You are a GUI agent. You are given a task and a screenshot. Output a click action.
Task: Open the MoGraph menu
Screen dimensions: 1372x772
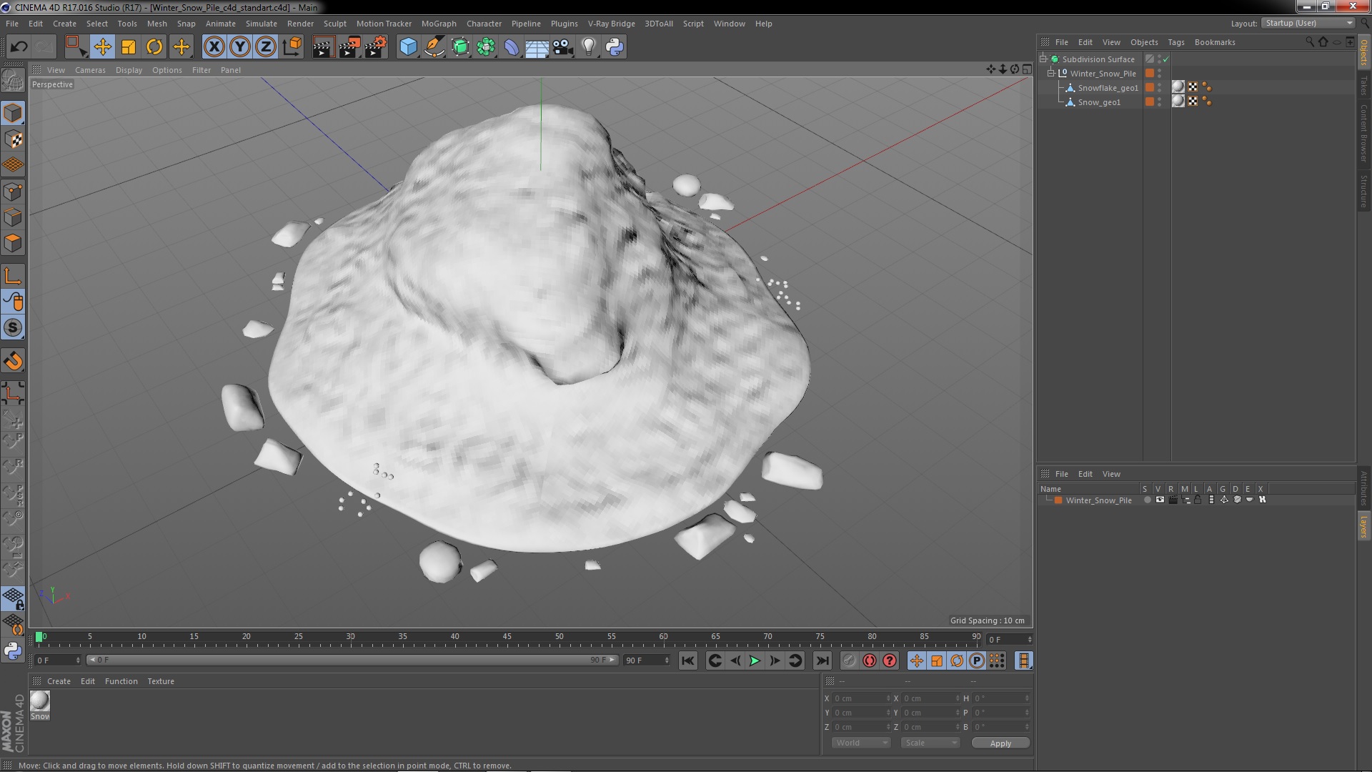point(438,24)
